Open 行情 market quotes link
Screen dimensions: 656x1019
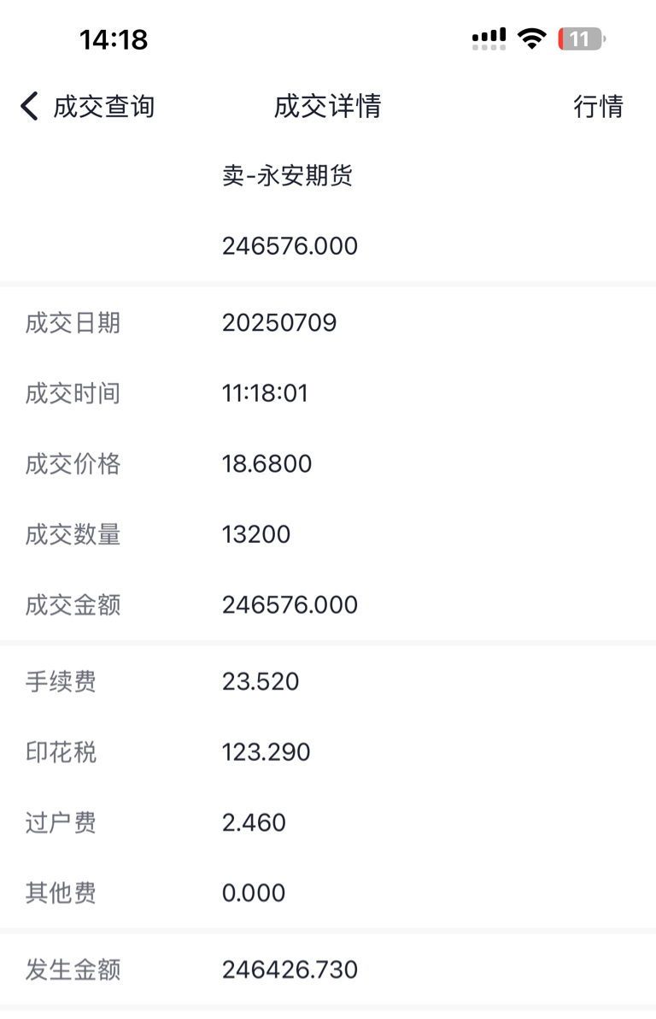coord(598,107)
